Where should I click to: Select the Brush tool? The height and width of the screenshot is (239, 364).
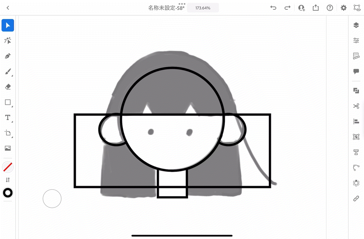click(x=8, y=72)
